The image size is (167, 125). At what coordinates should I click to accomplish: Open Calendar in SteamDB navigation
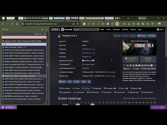click(x=125, y=29)
